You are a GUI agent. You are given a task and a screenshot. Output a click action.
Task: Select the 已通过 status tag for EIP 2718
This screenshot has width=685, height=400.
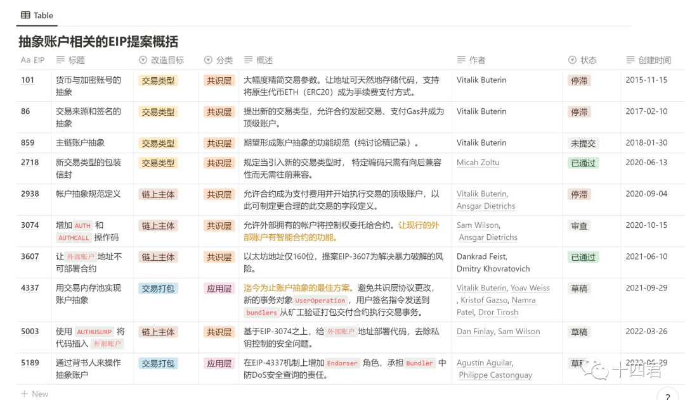pos(583,163)
